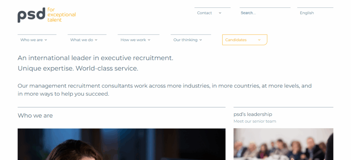Image resolution: width=351 pixels, height=160 pixels.
Task: Open the English language selector
Action: pyautogui.click(x=307, y=13)
